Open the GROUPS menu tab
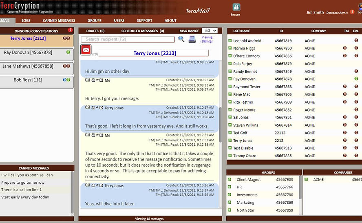This screenshot has width=362, height=223. [95, 20]
